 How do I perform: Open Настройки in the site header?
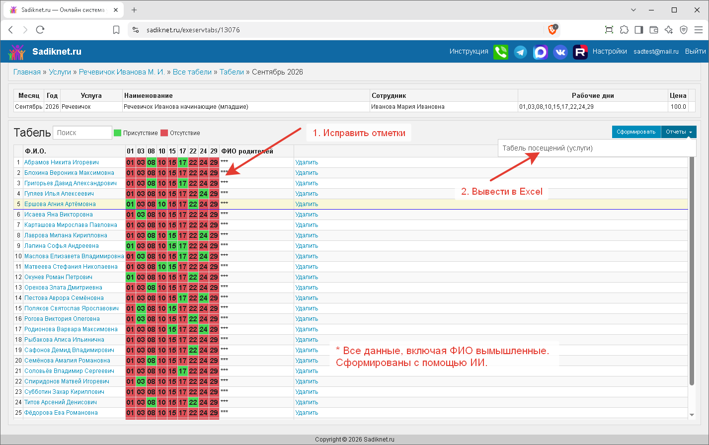[x=610, y=51]
